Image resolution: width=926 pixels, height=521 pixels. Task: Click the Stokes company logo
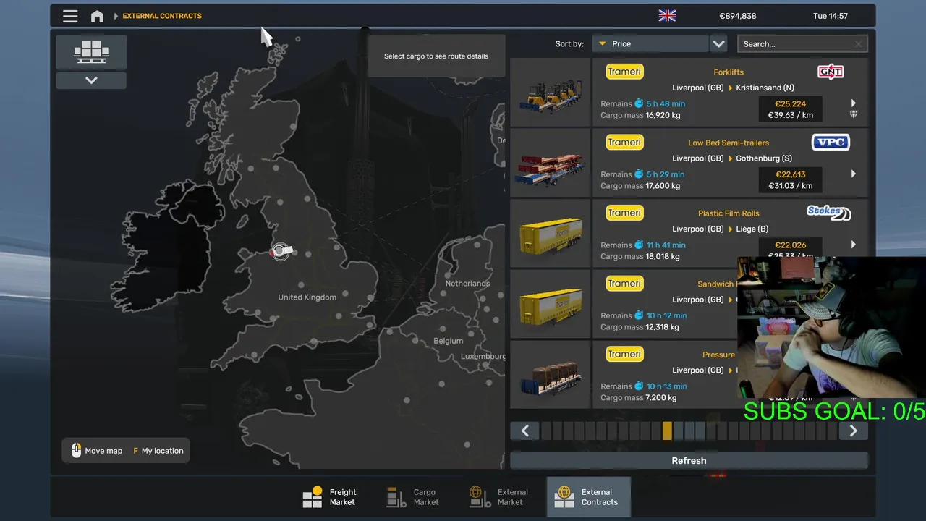829,213
